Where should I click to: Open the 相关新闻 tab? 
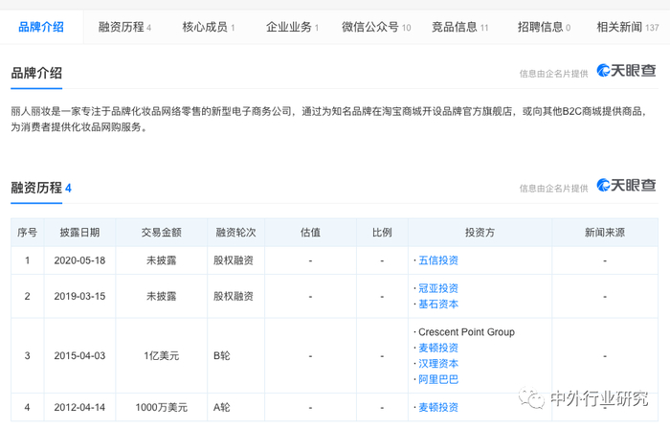point(628,27)
